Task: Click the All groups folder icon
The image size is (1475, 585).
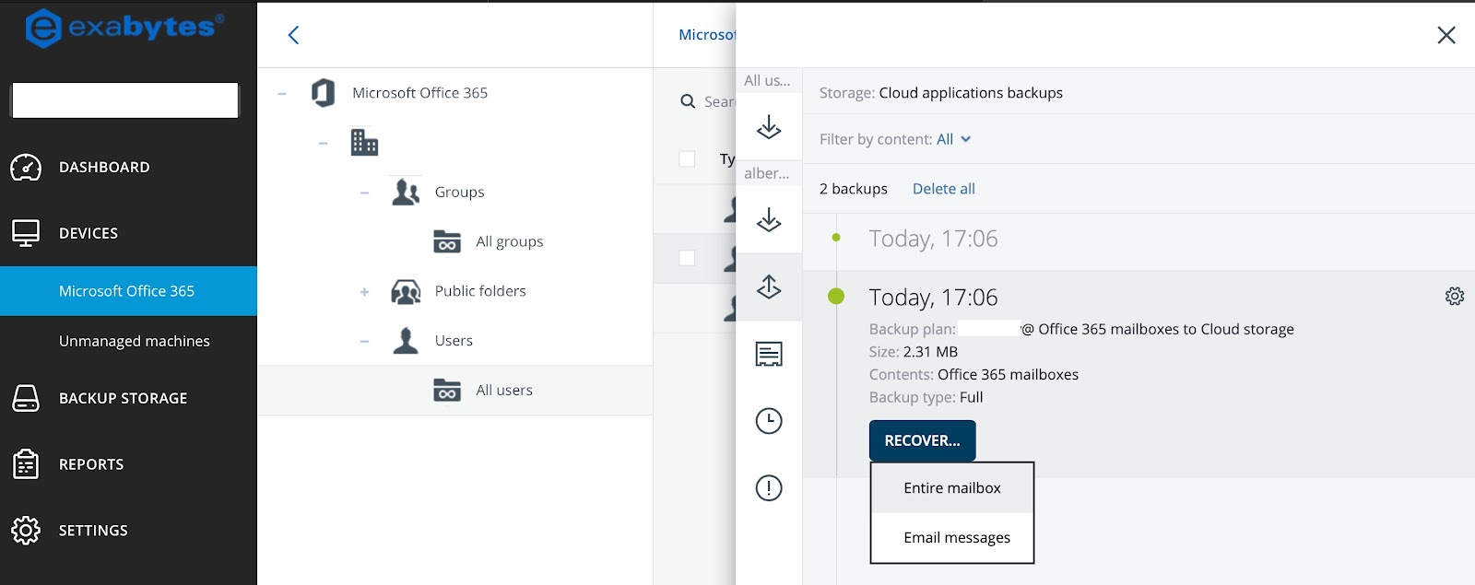Action: 447,241
